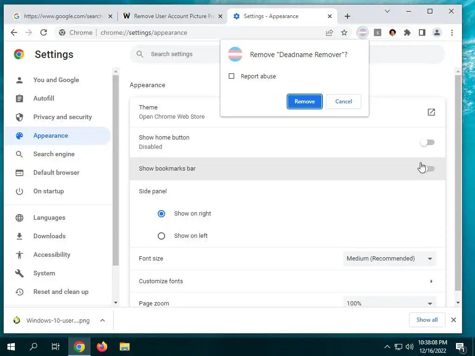This screenshot has width=475, height=356.
Task: Reload the current page
Action: (44, 33)
